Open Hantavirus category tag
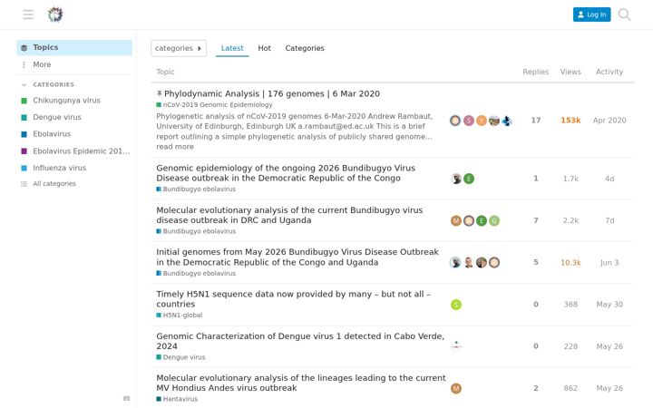 [x=177, y=399]
